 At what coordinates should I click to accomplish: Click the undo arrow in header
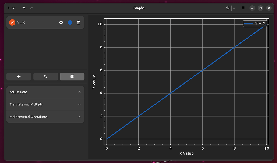24,8
